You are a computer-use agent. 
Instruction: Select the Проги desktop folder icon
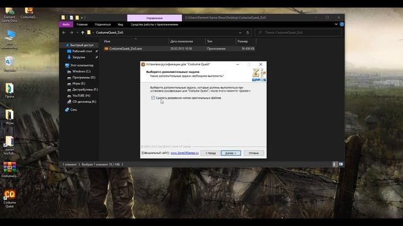[x=9, y=90]
